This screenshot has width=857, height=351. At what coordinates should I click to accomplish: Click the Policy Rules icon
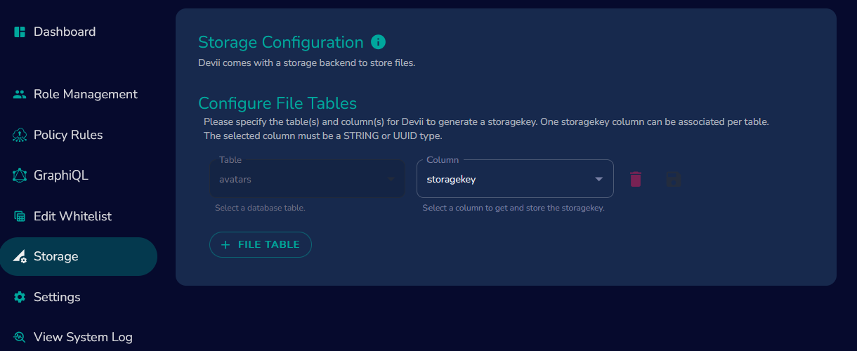point(20,135)
